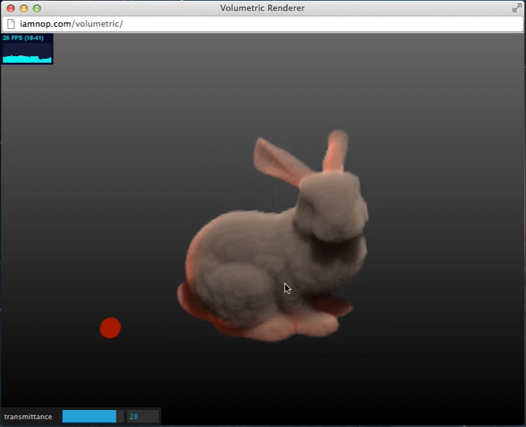Screen dimensions: 526x427
Task: Click the '26 FPS (18-41)' counter label
Action: click(x=22, y=39)
